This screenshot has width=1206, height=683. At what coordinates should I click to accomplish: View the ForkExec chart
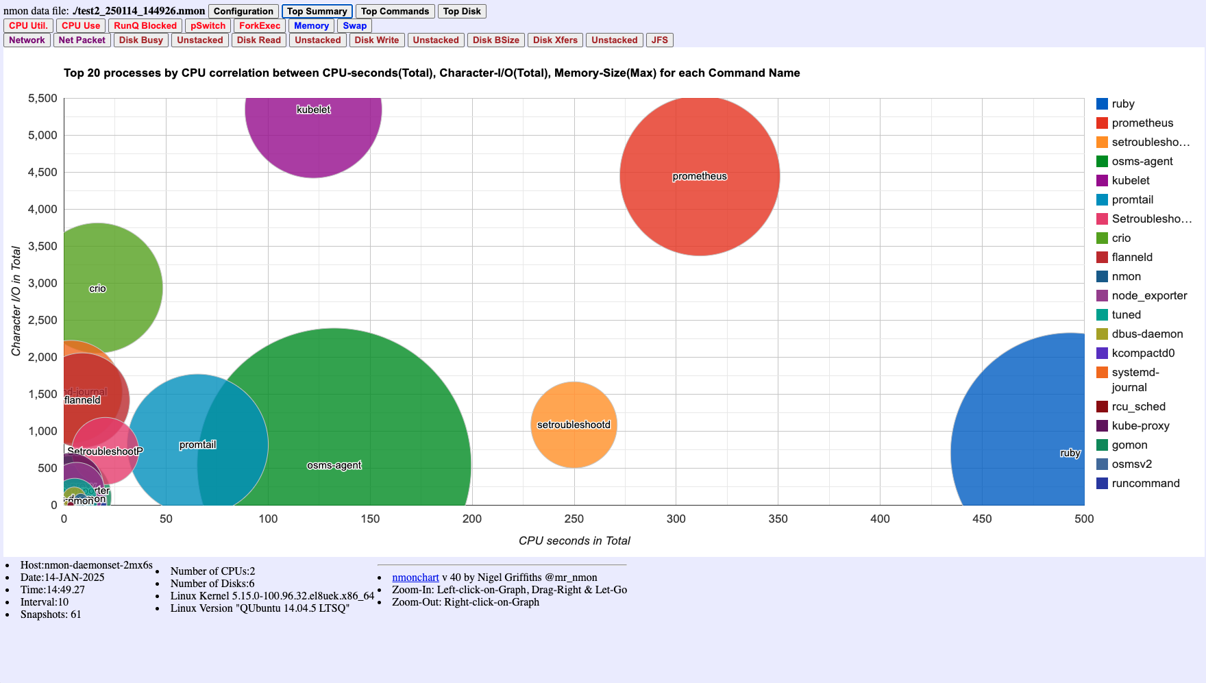(259, 25)
